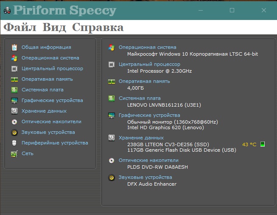Click the speaker icon in sidebar

14,133
